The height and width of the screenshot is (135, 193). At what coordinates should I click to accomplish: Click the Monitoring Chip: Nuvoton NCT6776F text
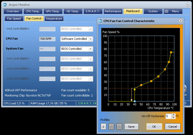coord(28,96)
